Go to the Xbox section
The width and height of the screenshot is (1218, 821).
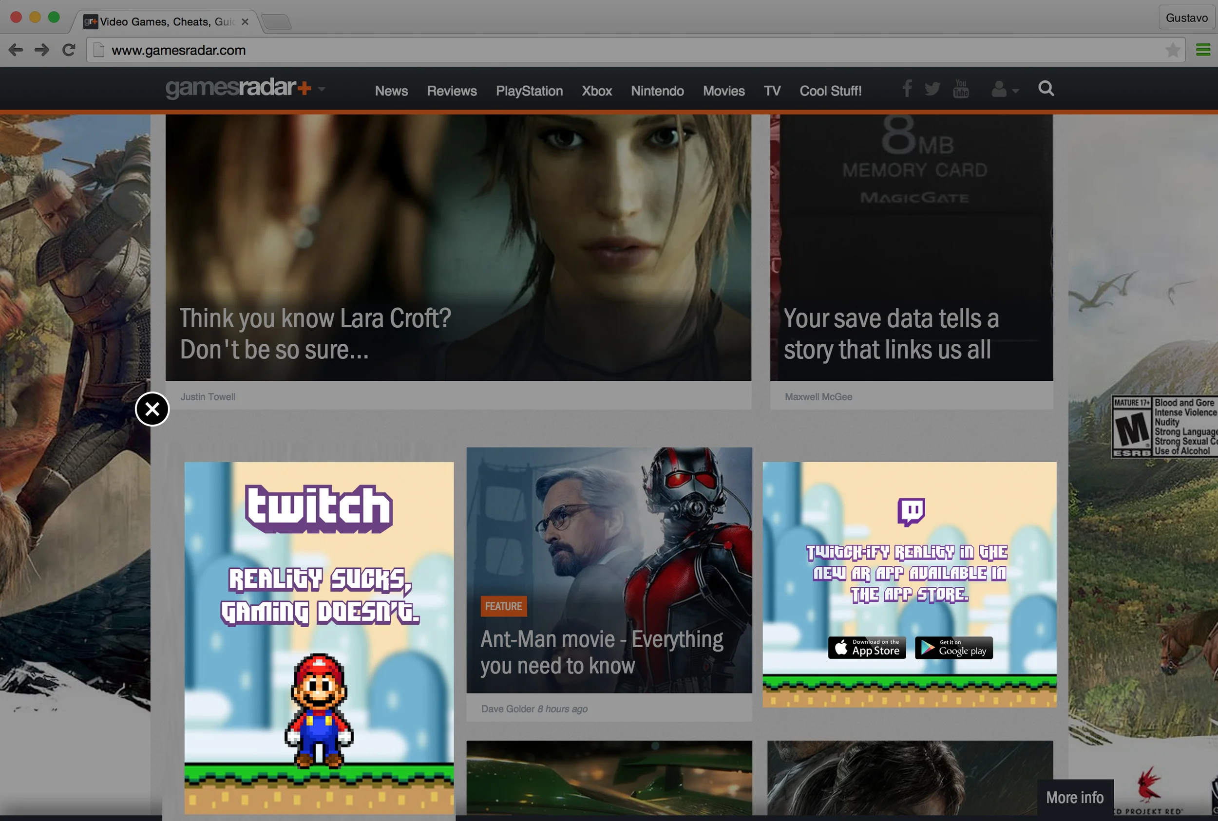597,91
